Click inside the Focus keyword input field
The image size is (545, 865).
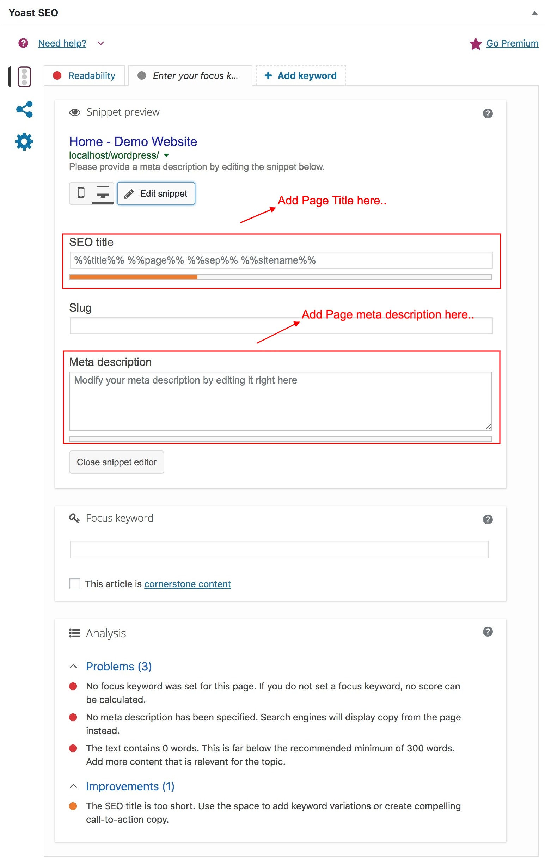click(x=279, y=549)
